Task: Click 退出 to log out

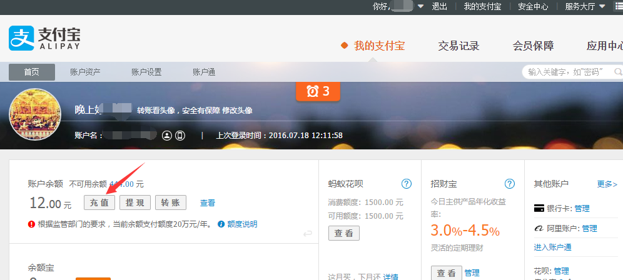Action: pyautogui.click(x=440, y=6)
